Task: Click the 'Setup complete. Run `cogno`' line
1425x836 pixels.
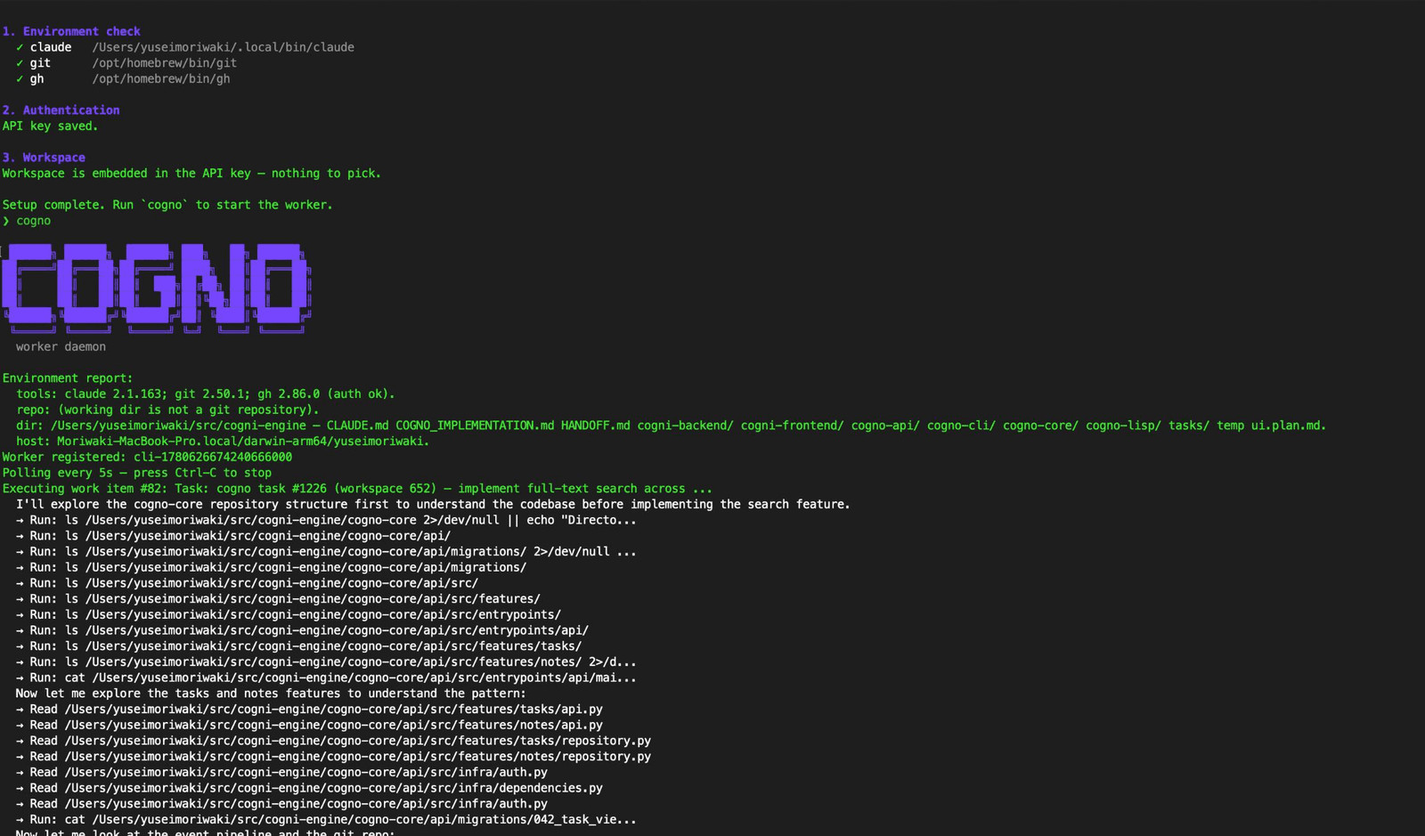Action: tap(167, 205)
